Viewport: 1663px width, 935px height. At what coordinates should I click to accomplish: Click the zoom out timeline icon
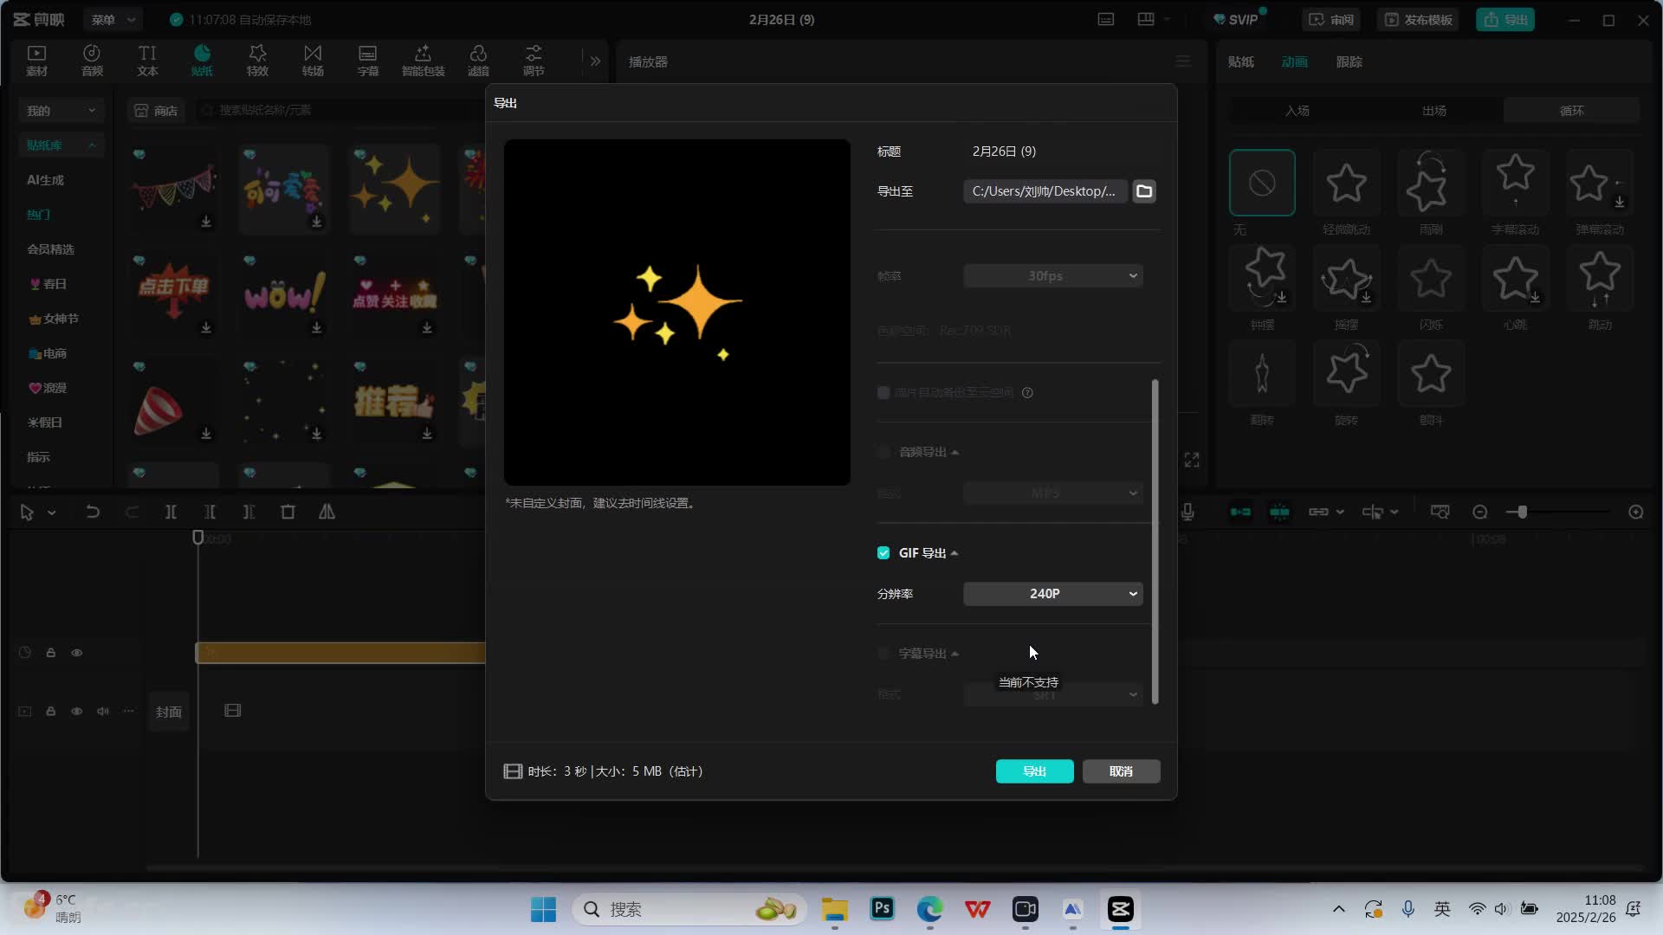(x=1480, y=513)
